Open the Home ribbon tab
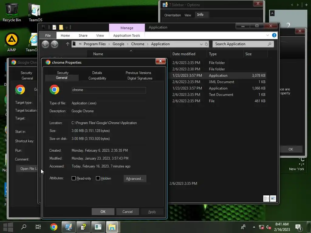 coord(65,35)
